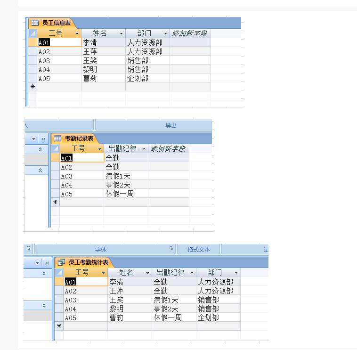Open the 出勤纪律 column dropdown in 考勤记录表
This screenshot has height=350, width=357.
click(144, 149)
